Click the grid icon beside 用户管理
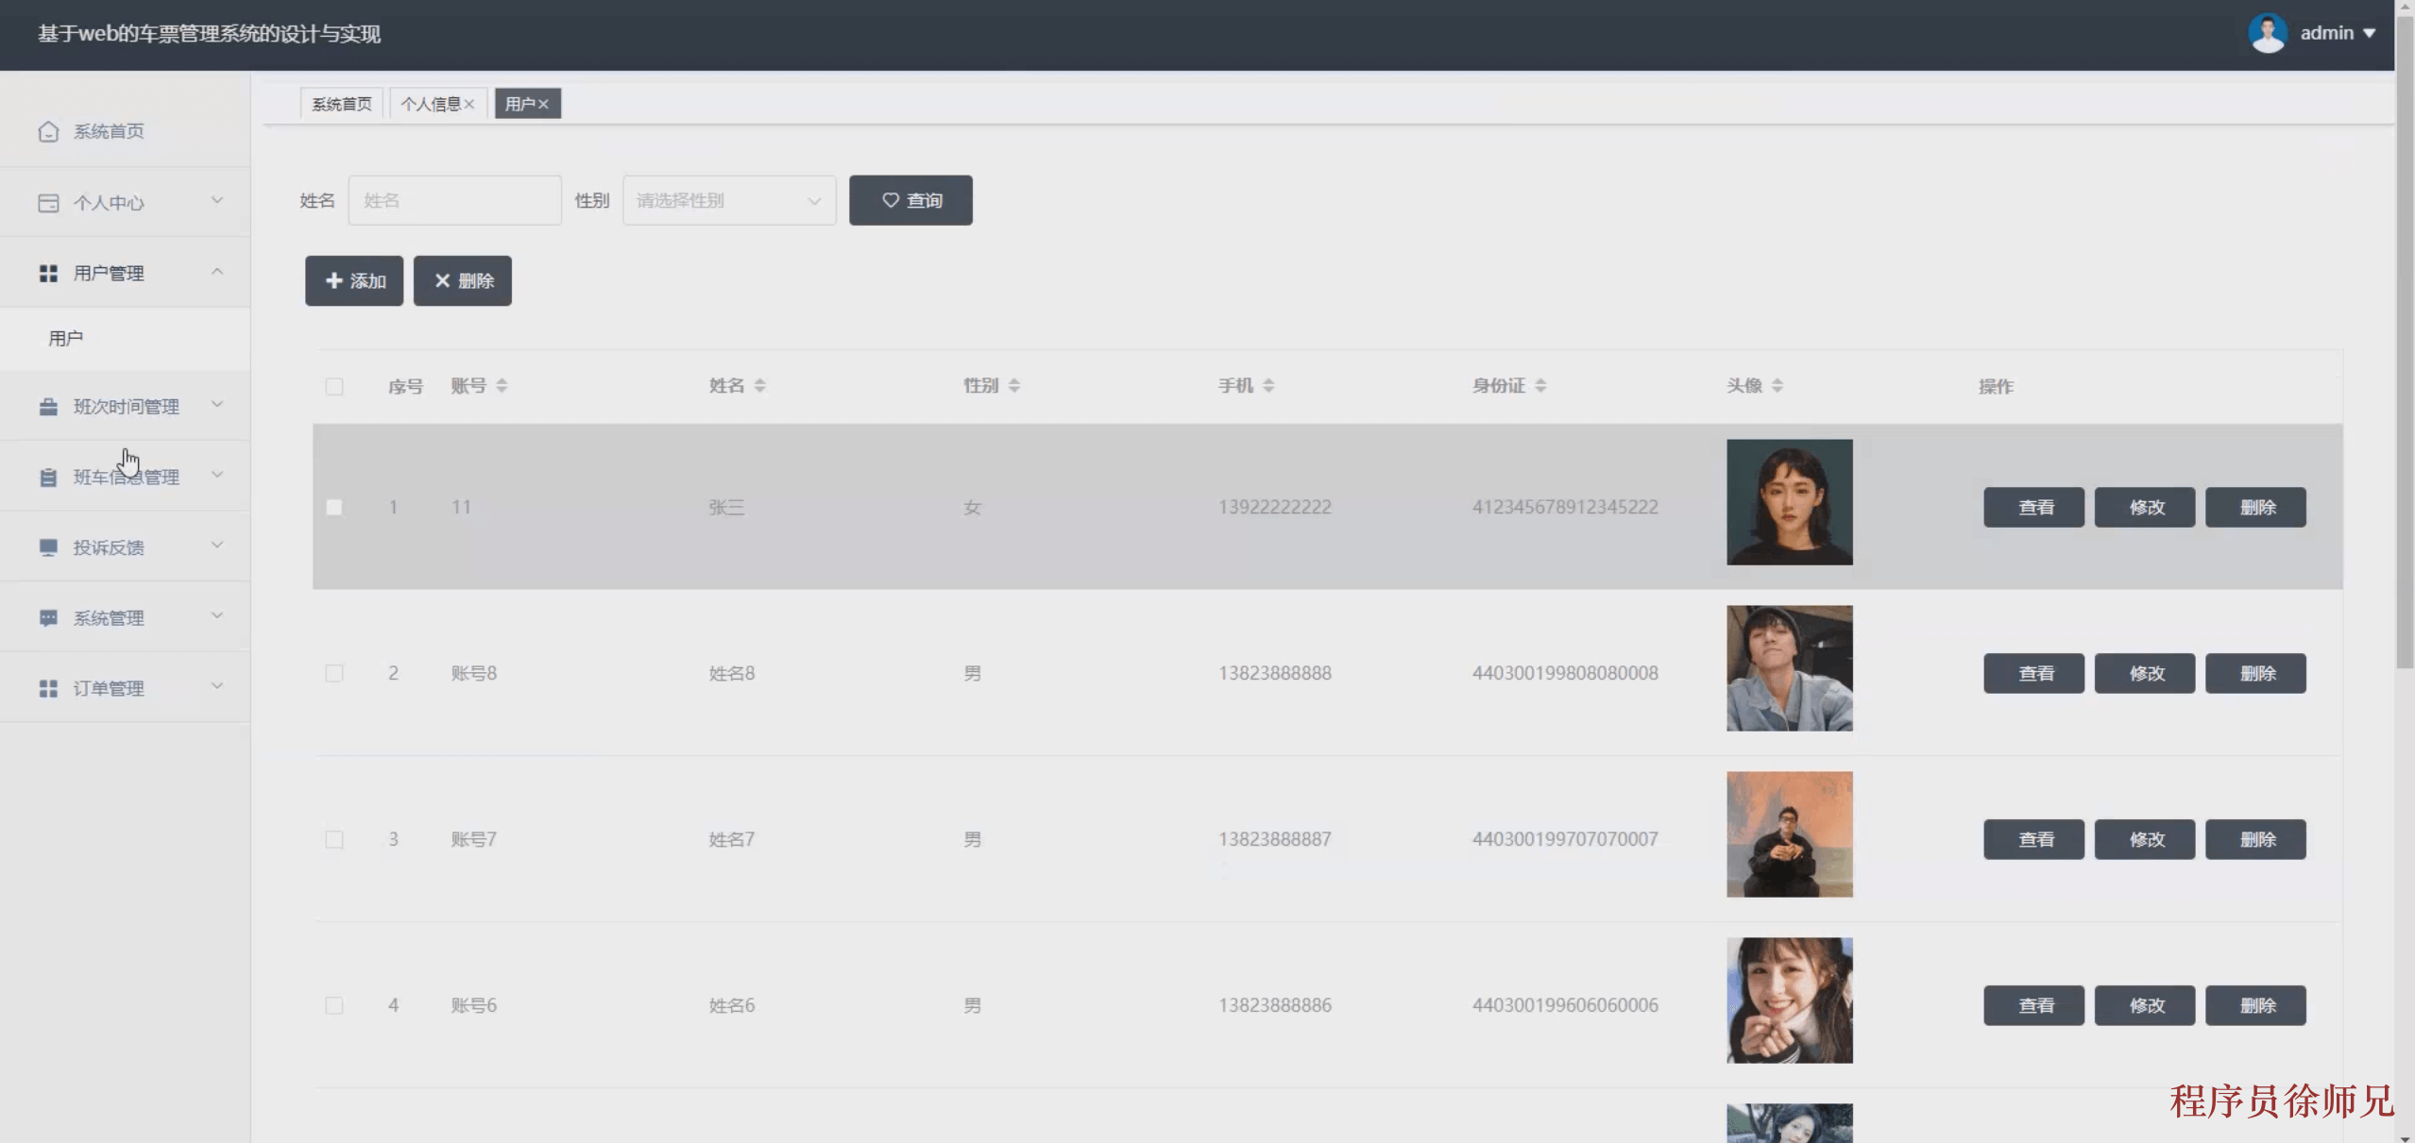 (x=48, y=274)
